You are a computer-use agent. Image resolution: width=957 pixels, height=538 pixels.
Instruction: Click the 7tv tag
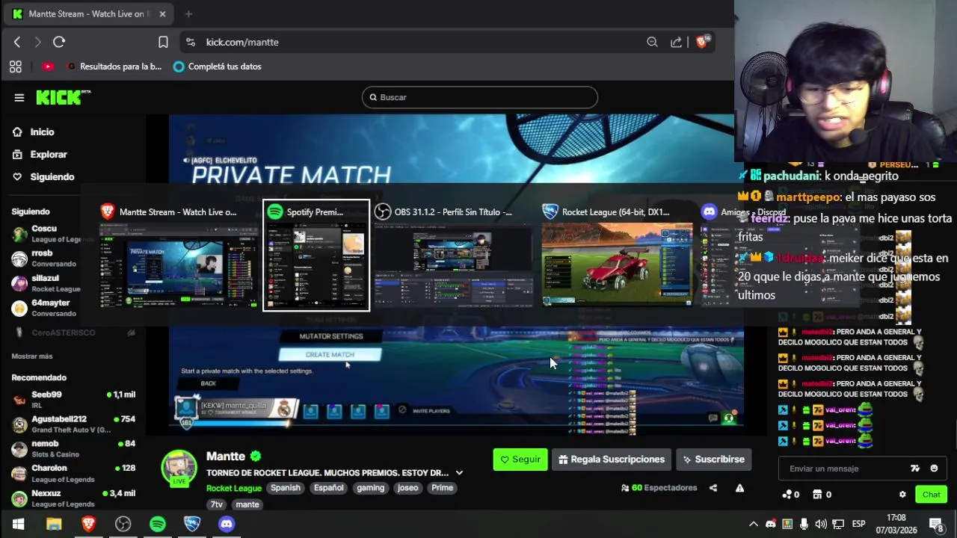[217, 504]
